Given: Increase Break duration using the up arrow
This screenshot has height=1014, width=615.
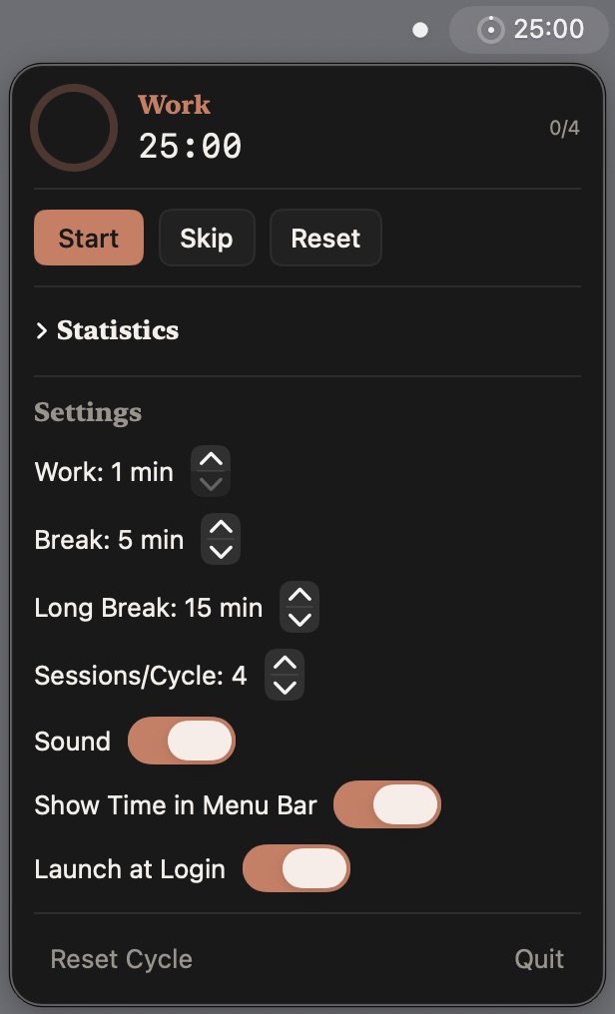Looking at the screenshot, I should tap(220, 527).
